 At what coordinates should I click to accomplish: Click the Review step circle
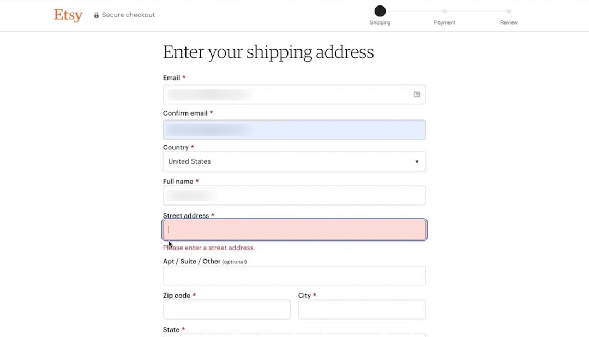click(x=508, y=10)
